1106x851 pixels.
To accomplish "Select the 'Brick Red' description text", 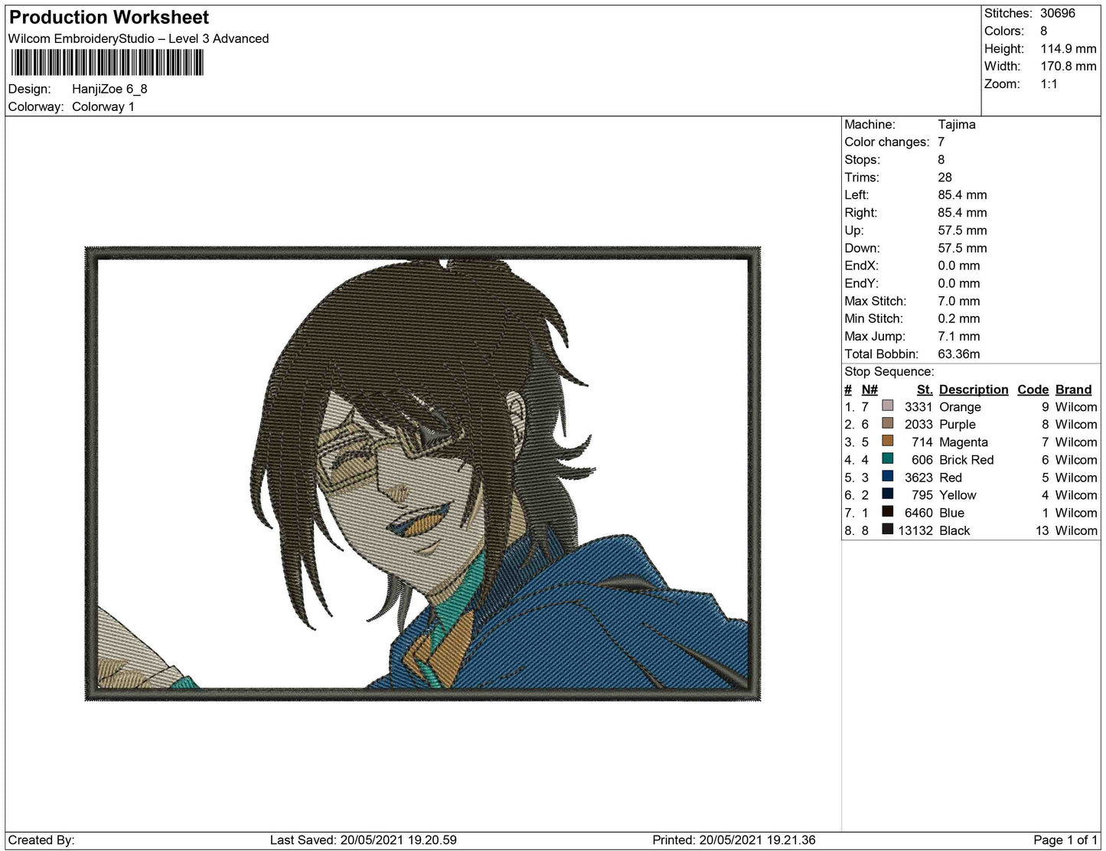I will point(967,459).
